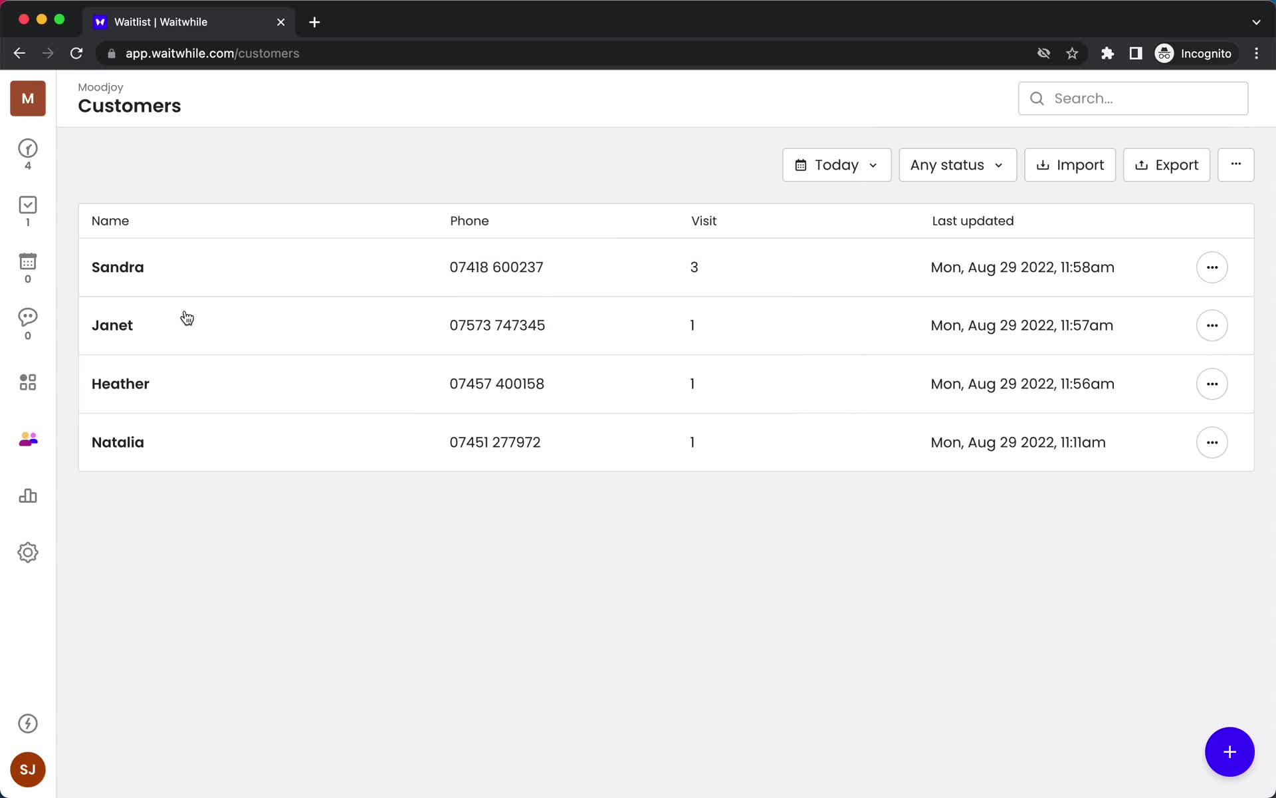Expand the Today date filter dropdown
Screen dimensions: 1276x798
point(835,164)
